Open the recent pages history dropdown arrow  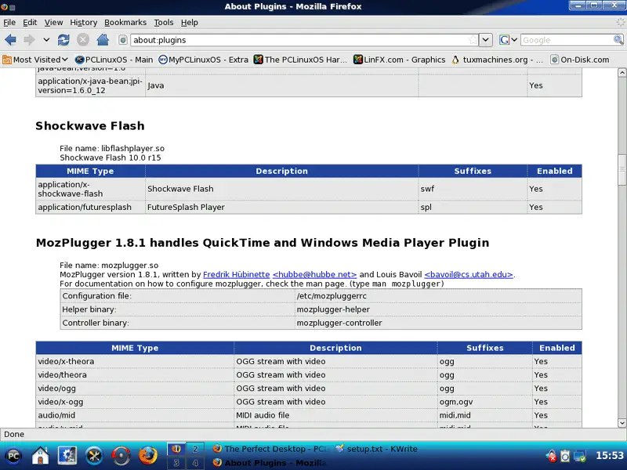click(46, 40)
